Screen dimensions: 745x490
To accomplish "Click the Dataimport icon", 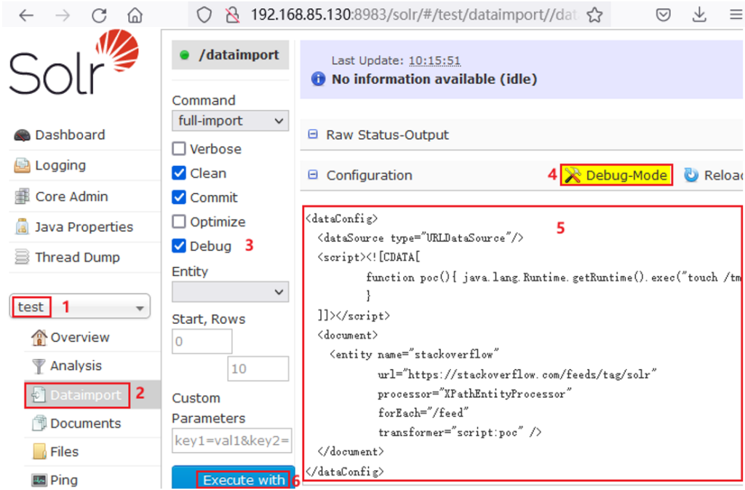I will [x=39, y=395].
